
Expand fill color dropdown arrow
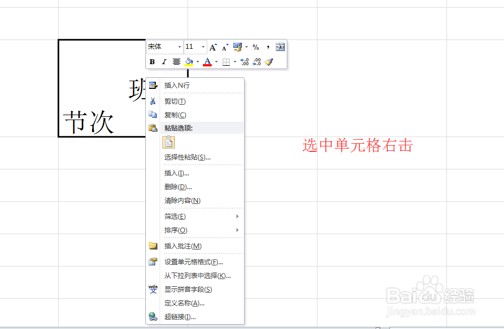click(197, 61)
